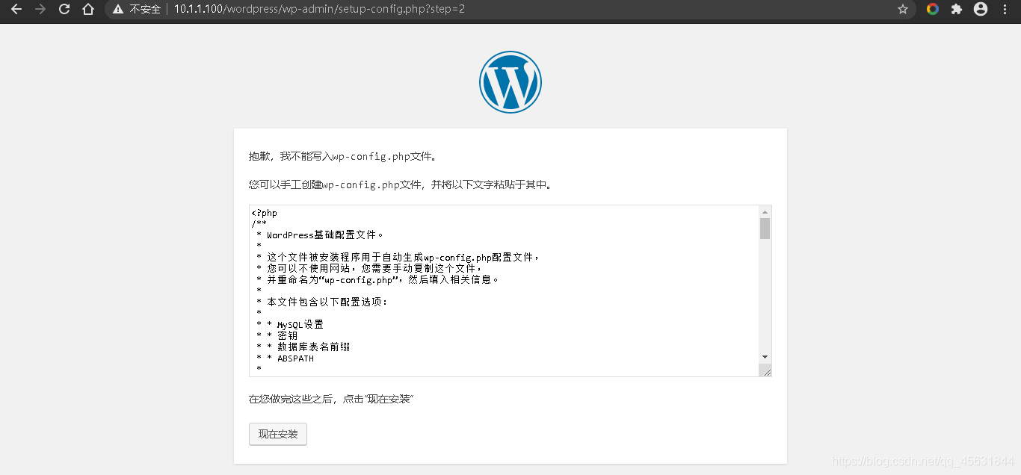Click the WordPress logo
The height and width of the screenshot is (475, 1021).
coord(510,82)
